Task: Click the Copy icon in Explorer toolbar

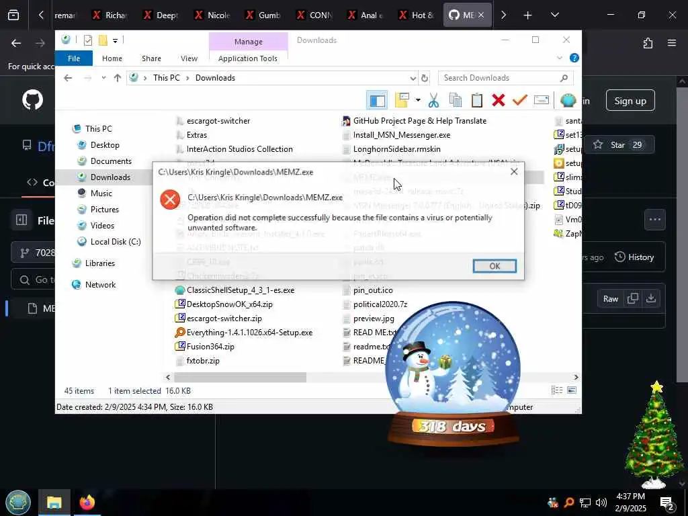Action: [x=455, y=101]
